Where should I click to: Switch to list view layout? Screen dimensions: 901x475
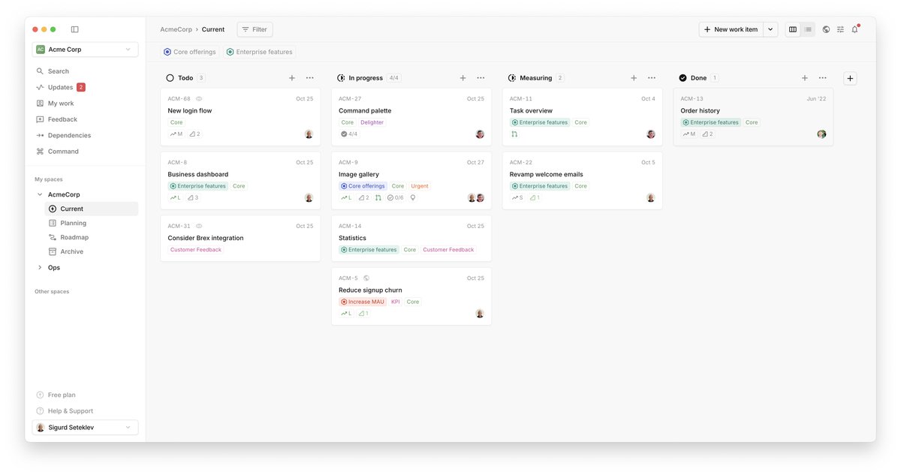click(808, 29)
